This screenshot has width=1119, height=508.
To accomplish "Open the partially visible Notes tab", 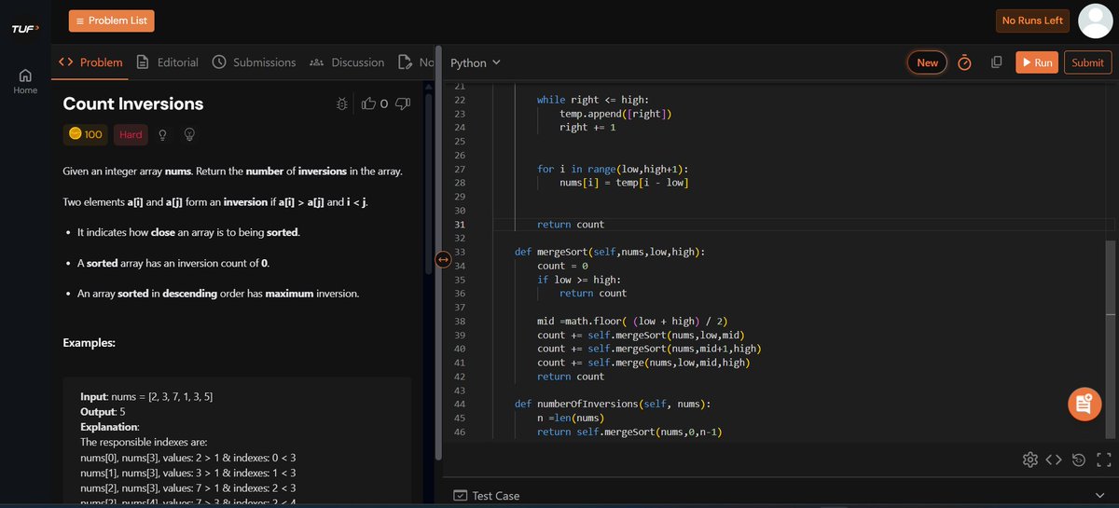I will [x=416, y=62].
